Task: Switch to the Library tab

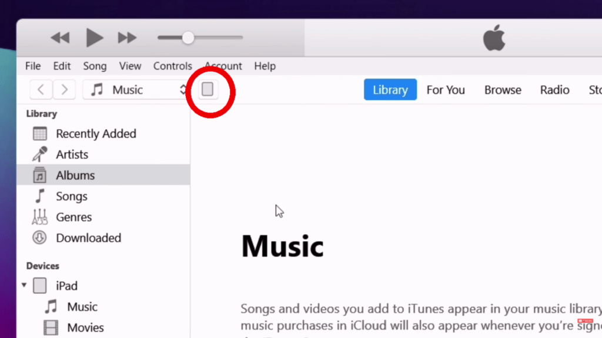Action: pyautogui.click(x=390, y=90)
